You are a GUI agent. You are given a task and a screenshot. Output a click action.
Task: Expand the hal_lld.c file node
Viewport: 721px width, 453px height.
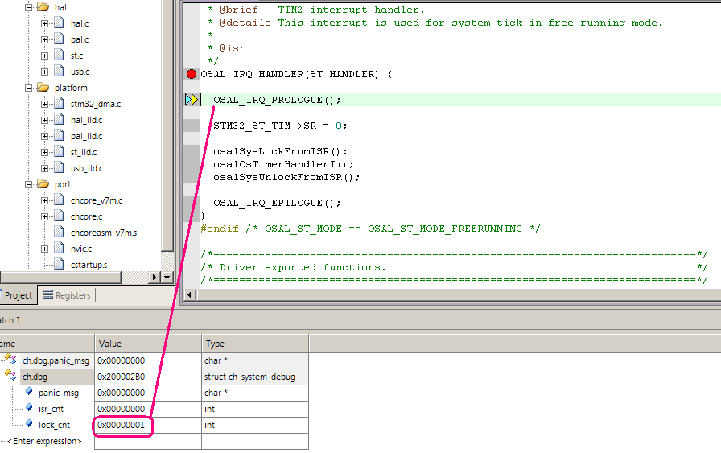pyautogui.click(x=44, y=120)
